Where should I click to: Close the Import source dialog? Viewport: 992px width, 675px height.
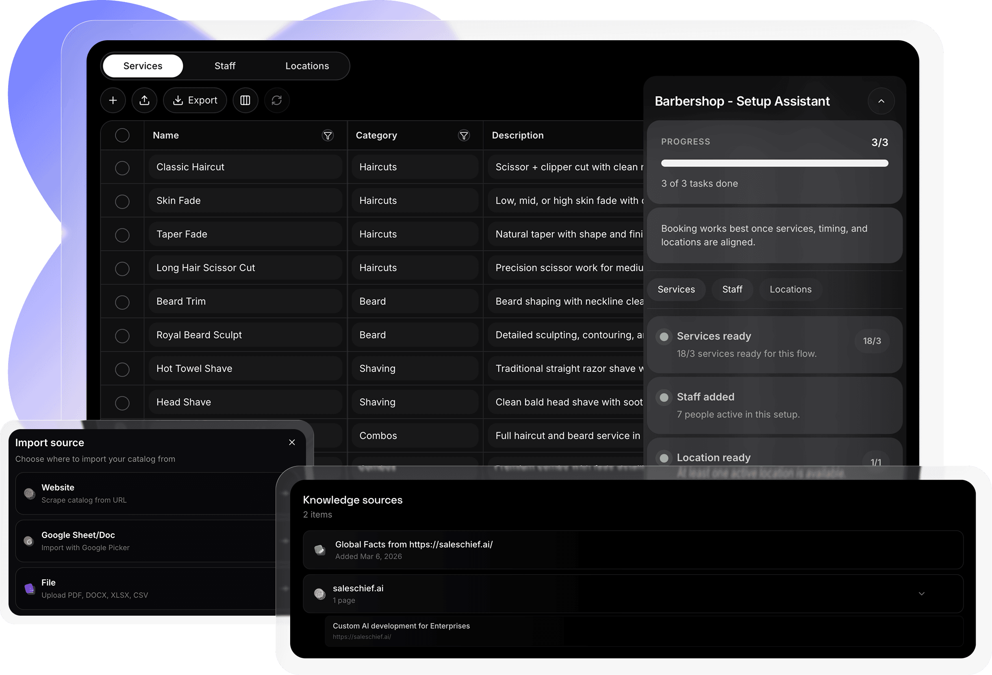pos(292,442)
